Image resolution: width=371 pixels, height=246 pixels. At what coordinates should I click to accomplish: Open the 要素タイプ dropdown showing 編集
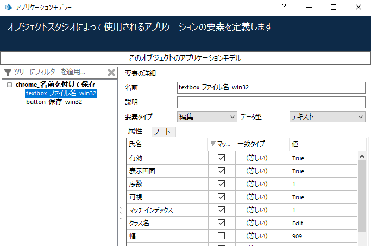click(207, 117)
